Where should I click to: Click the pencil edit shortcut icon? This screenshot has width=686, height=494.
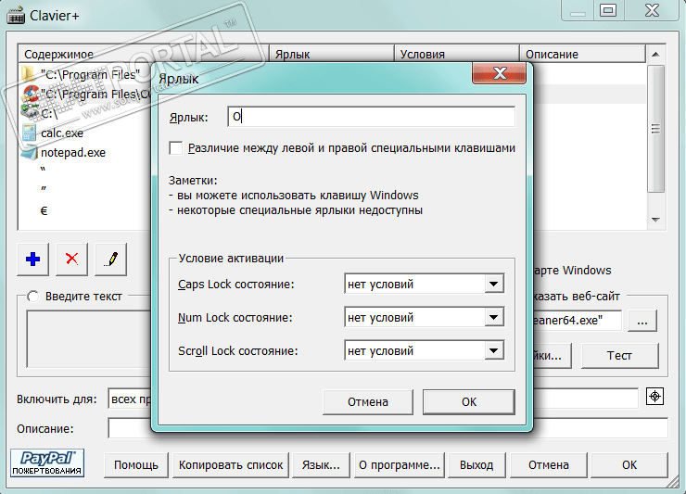110,259
